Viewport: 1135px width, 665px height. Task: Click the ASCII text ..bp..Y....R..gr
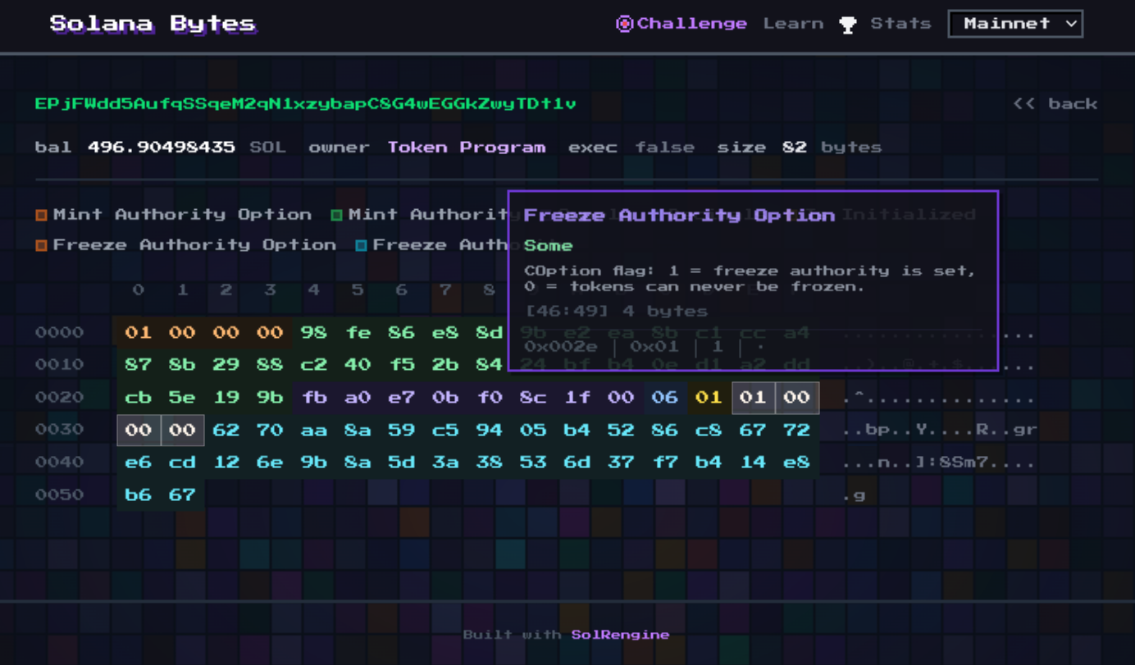pyautogui.click(x=939, y=430)
